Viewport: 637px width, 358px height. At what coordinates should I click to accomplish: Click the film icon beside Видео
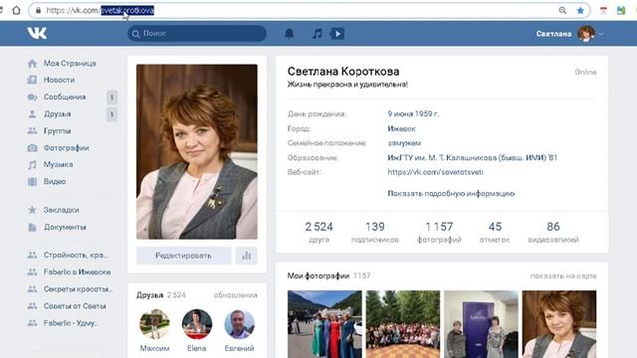point(32,181)
